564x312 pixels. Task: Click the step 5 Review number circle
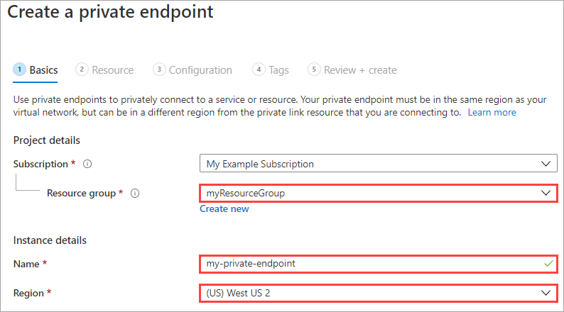pos(314,69)
